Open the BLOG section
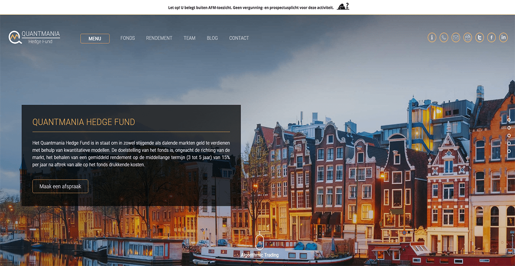This screenshot has height=266, width=515. click(212, 38)
